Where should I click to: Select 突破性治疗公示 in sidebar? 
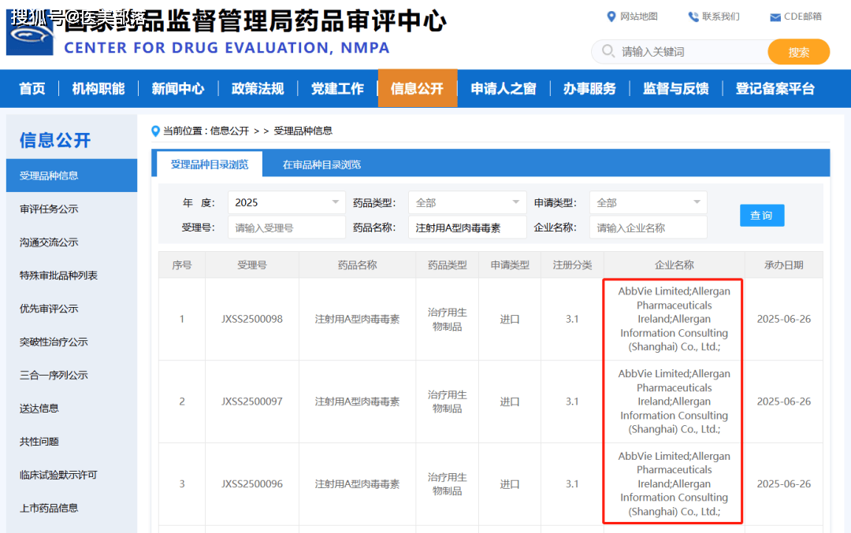pyautogui.click(x=54, y=342)
